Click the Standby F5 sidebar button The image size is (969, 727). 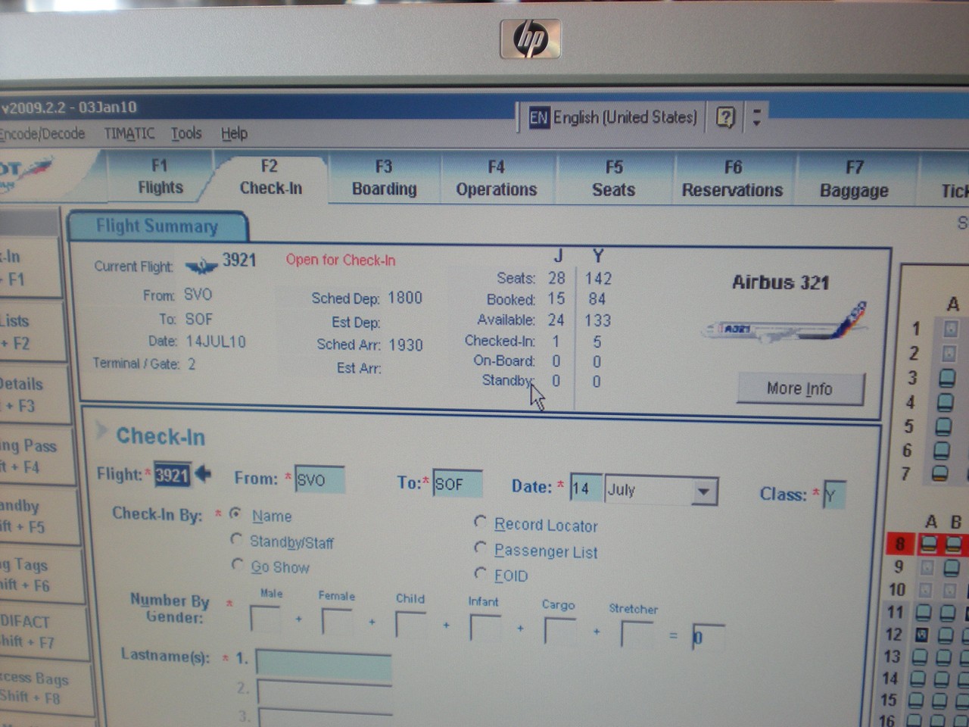pyautogui.click(x=38, y=515)
